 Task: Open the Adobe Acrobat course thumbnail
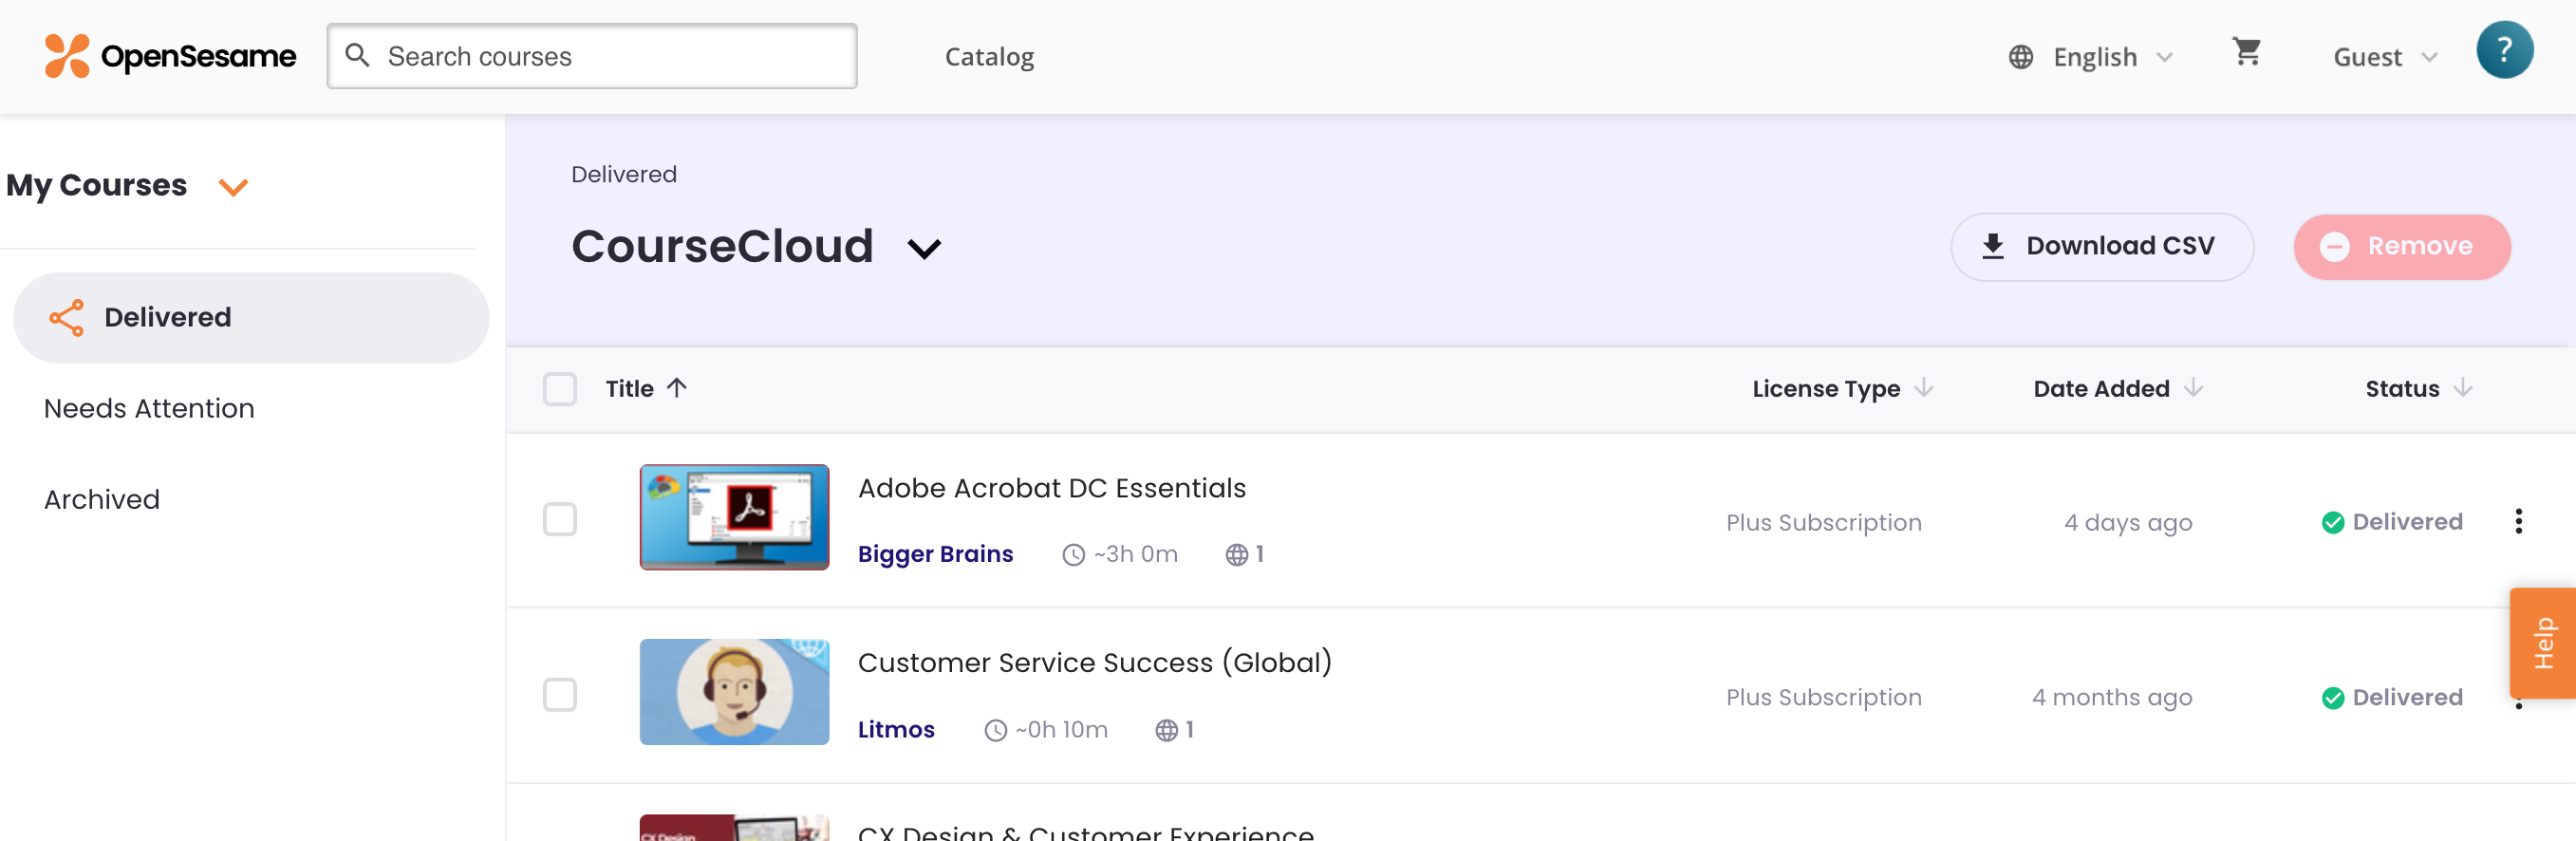(734, 517)
